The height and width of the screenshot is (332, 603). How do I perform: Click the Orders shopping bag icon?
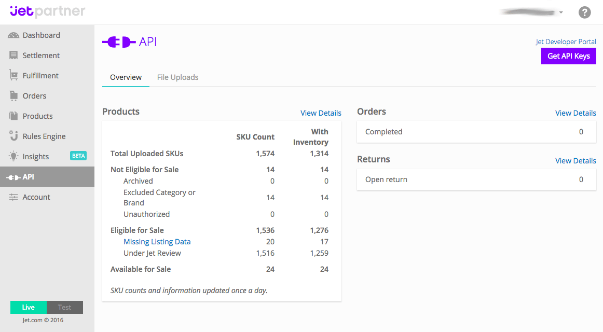tap(13, 95)
